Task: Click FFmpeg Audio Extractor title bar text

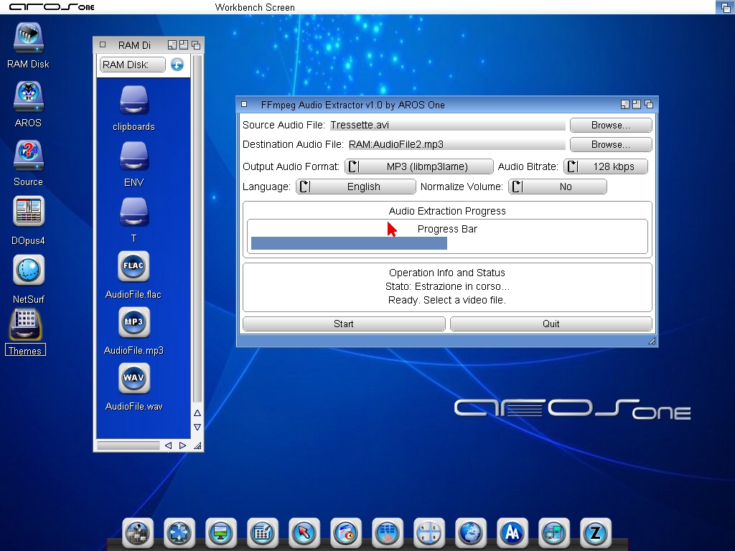Action: (x=352, y=105)
